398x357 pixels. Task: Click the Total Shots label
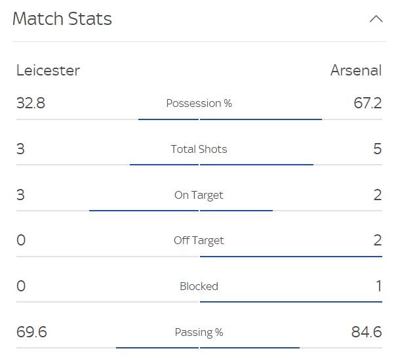pos(199,149)
